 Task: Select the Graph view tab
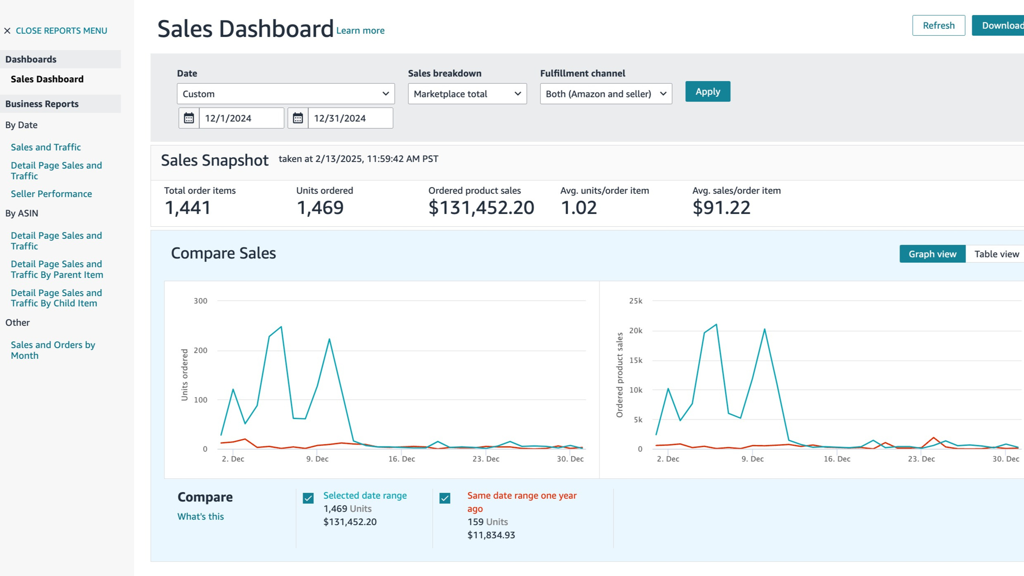point(932,254)
